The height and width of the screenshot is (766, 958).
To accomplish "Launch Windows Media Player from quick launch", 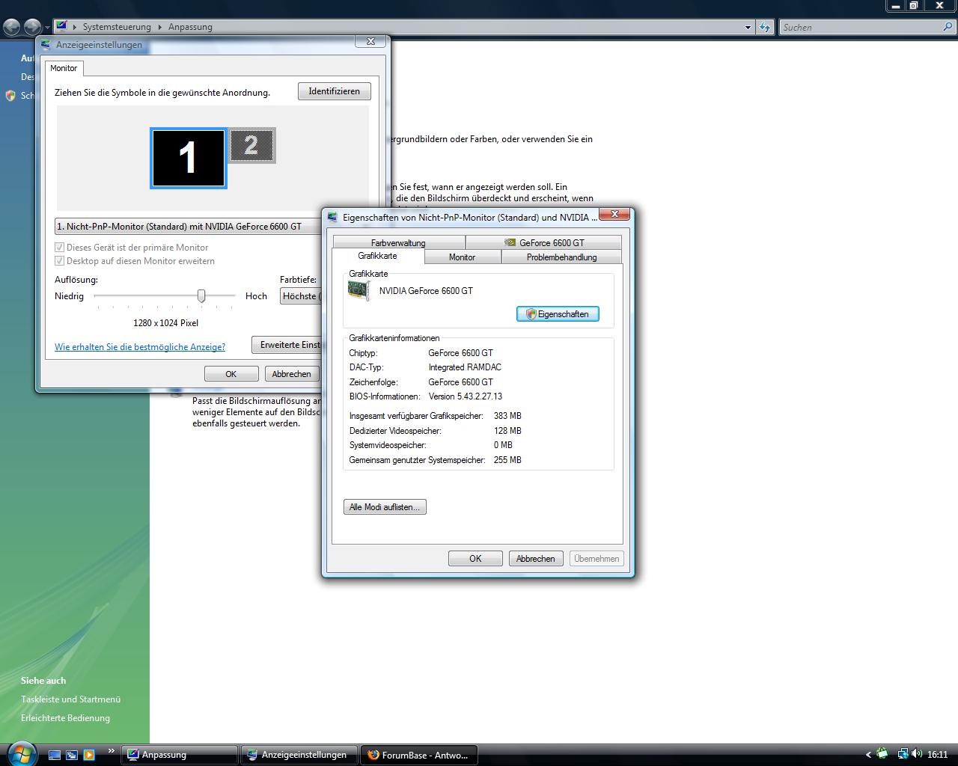I will point(89,755).
